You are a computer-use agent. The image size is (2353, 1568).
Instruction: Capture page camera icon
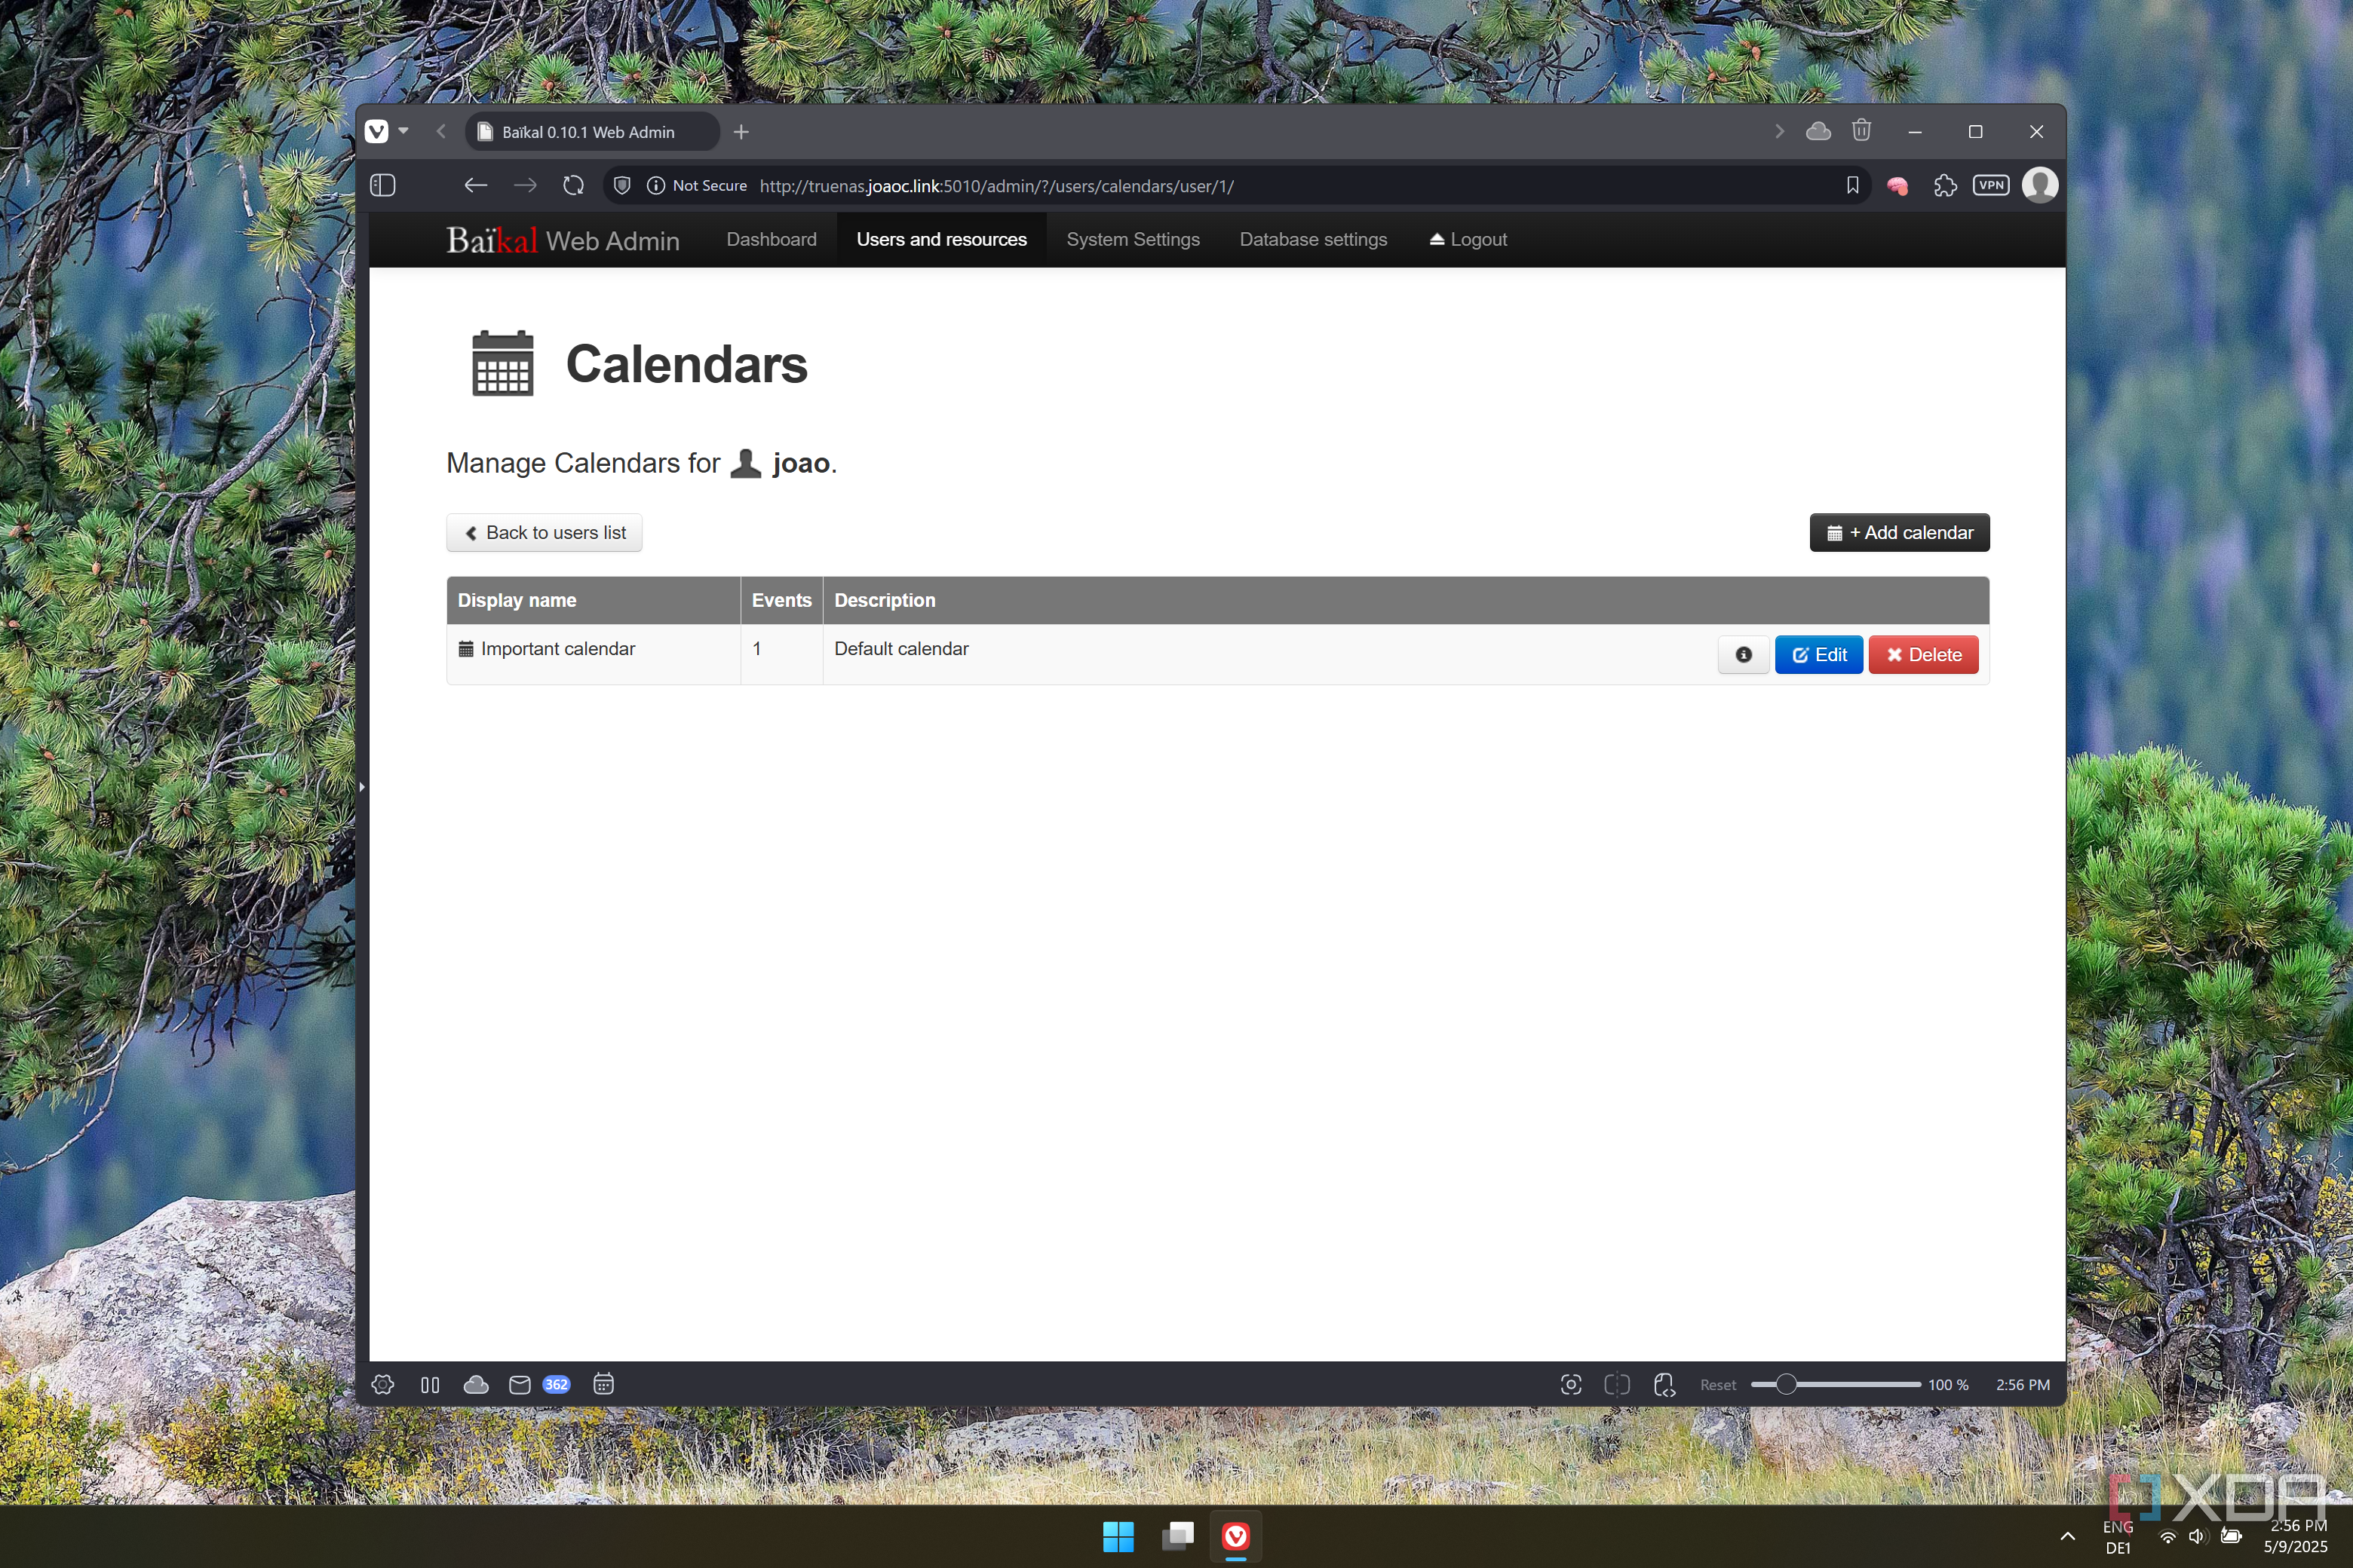pos(1571,1385)
